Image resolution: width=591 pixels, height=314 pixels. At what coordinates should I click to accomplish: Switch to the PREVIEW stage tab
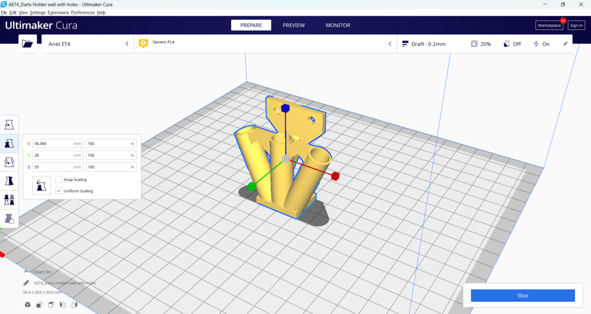pyautogui.click(x=293, y=25)
